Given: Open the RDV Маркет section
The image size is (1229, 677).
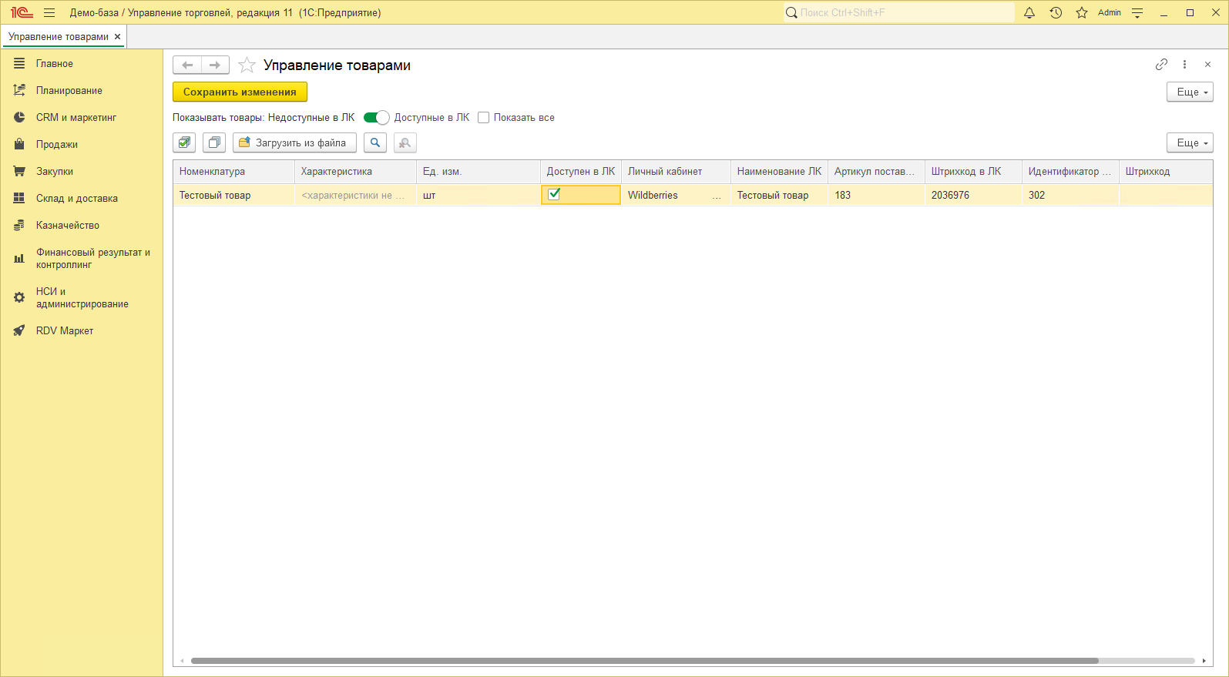Looking at the screenshot, I should tap(65, 331).
